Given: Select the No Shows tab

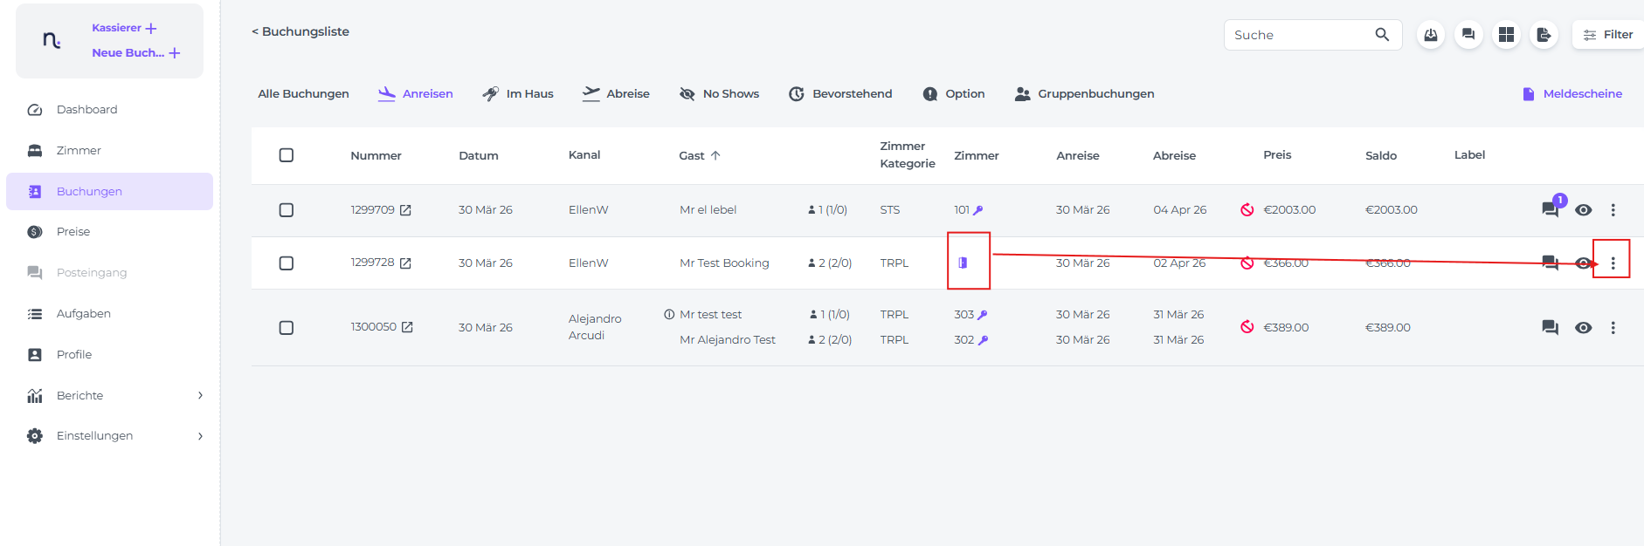Looking at the screenshot, I should [720, 94].
